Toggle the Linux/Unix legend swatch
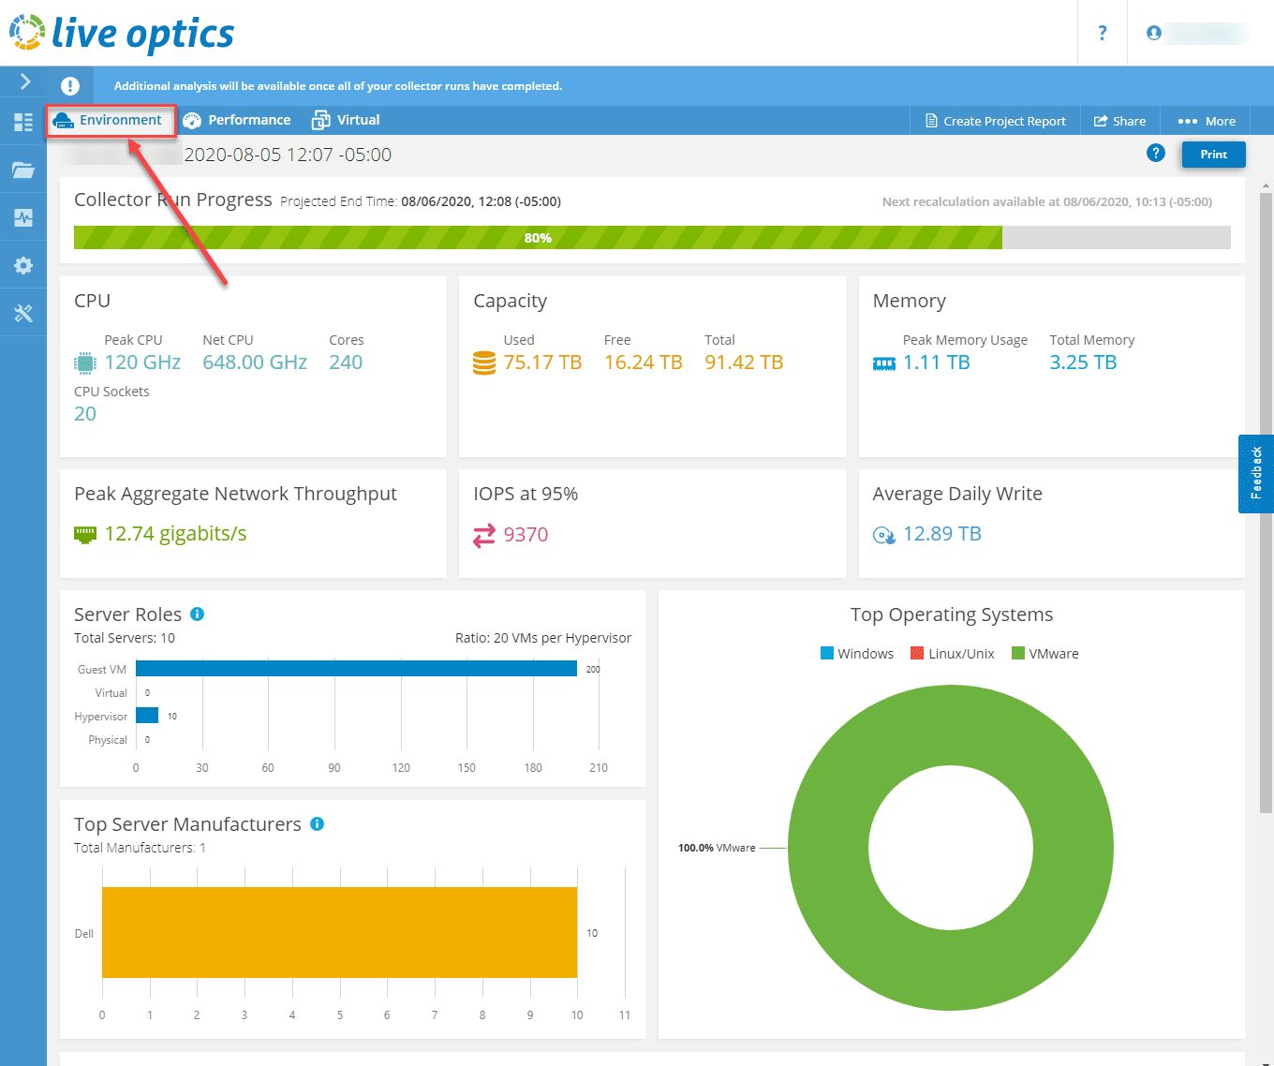 coord(918,653)
